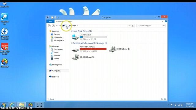Open the colorful gauge desktop shortcut
Viewport: 196px width, 110px height.
(x=5, y=63)
